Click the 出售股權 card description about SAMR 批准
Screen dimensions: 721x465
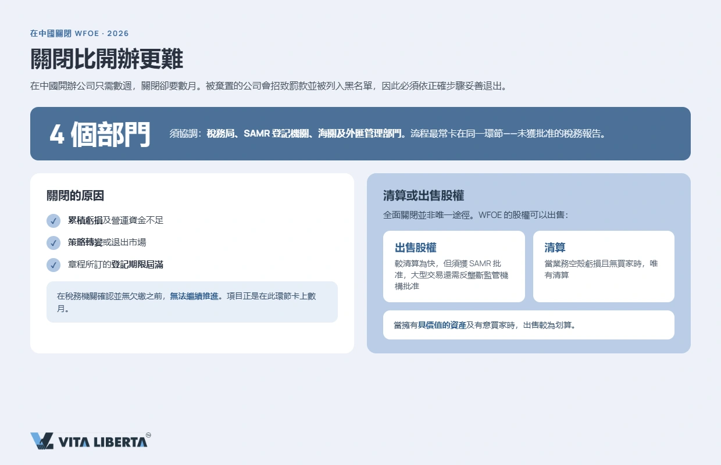[x=452, y=274]
